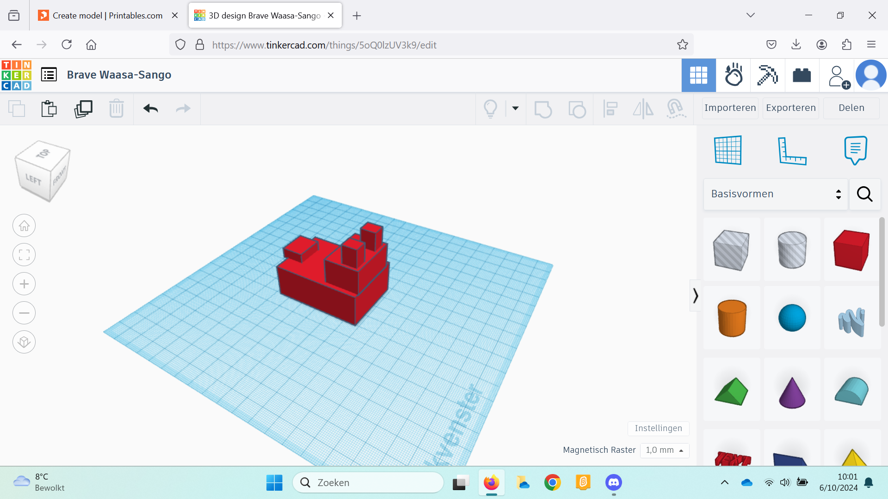Select the Ruler tool
The image size is (888, 499).
pos(793,150)
